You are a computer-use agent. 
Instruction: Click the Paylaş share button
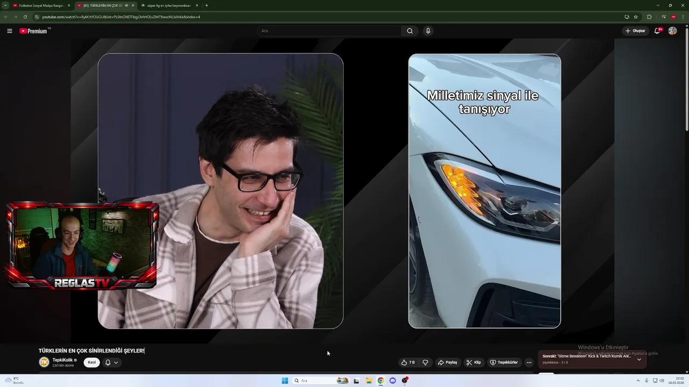[447, 362]
